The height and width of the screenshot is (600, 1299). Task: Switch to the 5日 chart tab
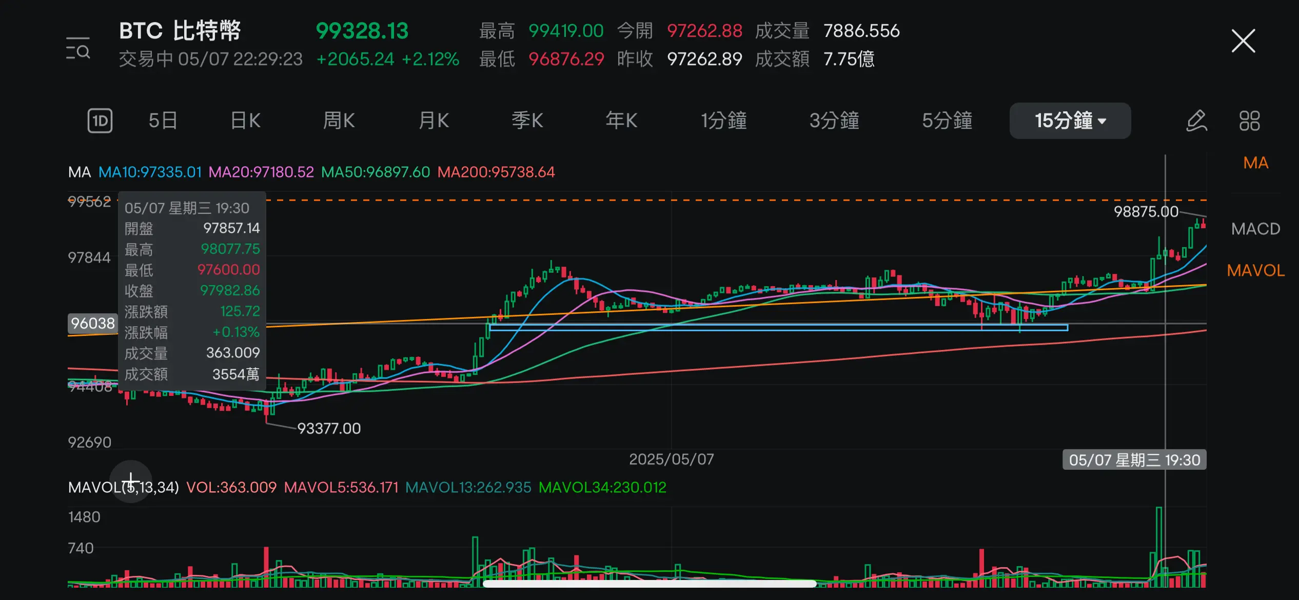[x=163, y=121]
